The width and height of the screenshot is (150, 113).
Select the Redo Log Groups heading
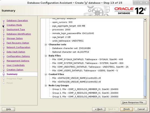pos(59,86)
